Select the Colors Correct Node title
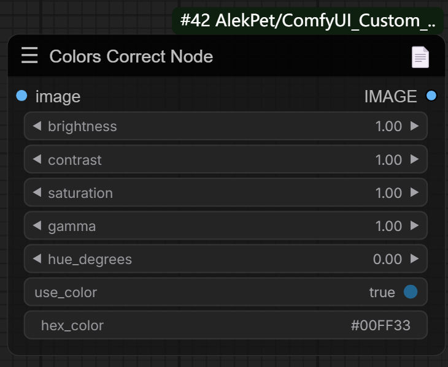This screenshot has height=367, width=448. (x=131, y=56)
